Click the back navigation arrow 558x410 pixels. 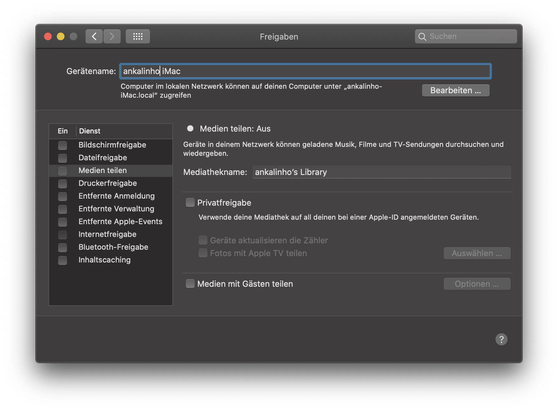coord(94,36)
